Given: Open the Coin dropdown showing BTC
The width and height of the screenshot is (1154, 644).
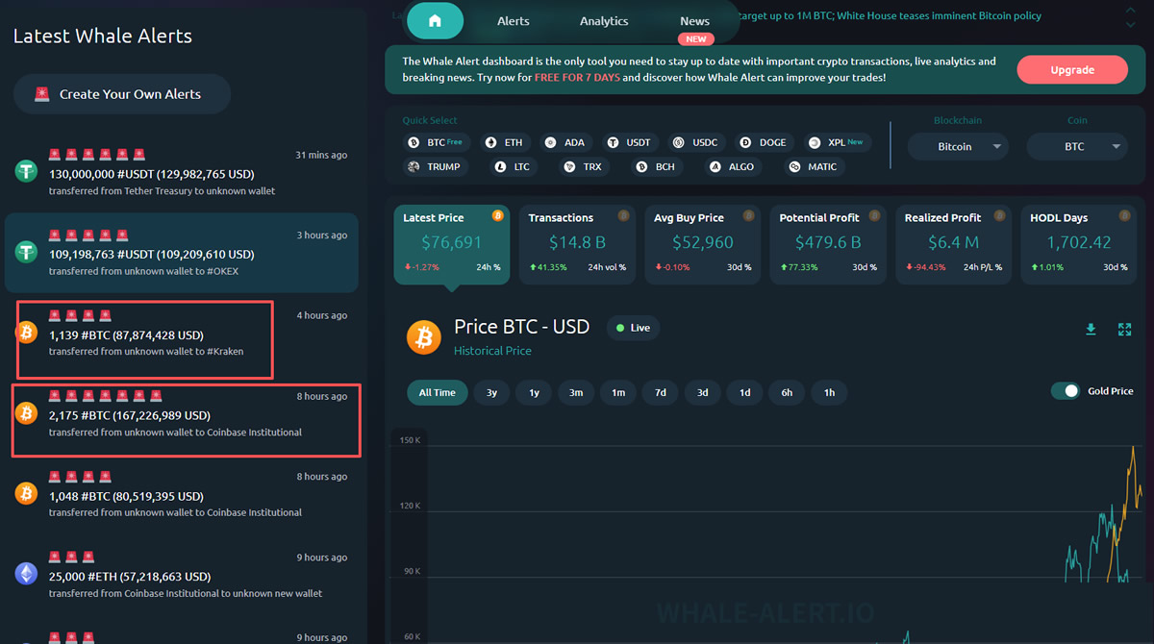Looking at the screenshot, I should (x=1077, y=147).
